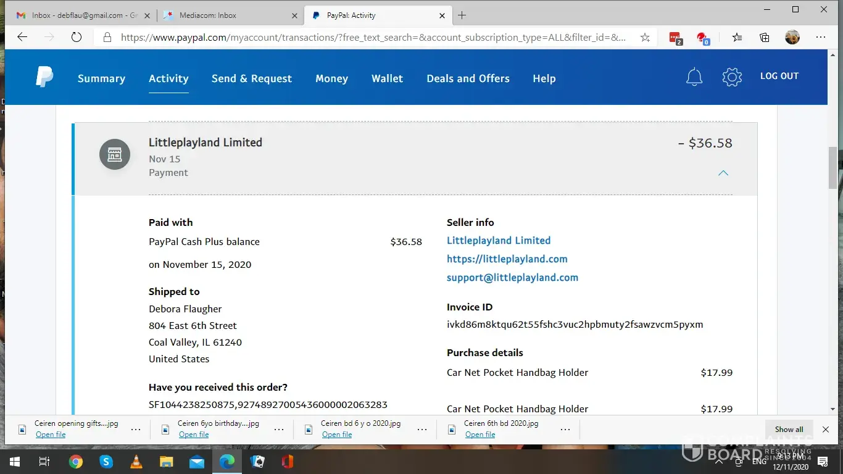
Task: Click the browser refresh button
Action: tap(77, 38)
